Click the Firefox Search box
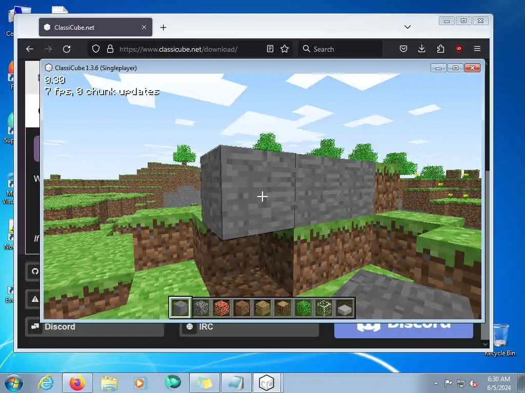The image size is (525, 393). tap(340, 49)
